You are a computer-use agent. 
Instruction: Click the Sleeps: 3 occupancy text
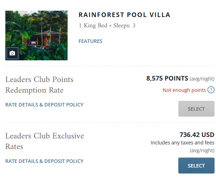(124, 26)
